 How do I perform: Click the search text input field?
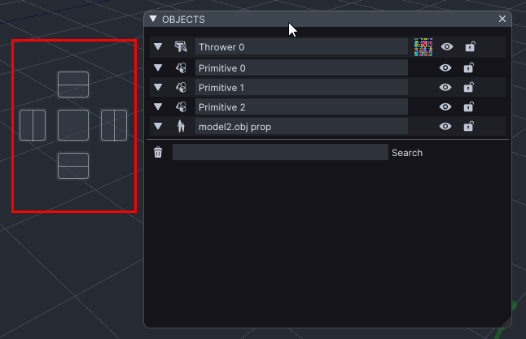point(280,152)
